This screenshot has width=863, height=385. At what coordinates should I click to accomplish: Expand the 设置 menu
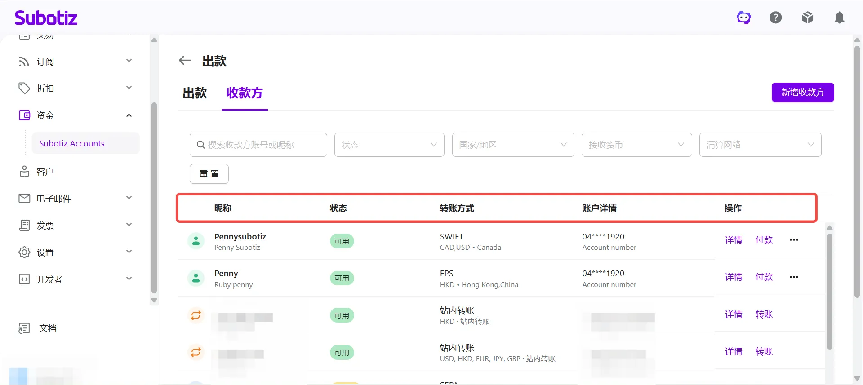(129, 252)
